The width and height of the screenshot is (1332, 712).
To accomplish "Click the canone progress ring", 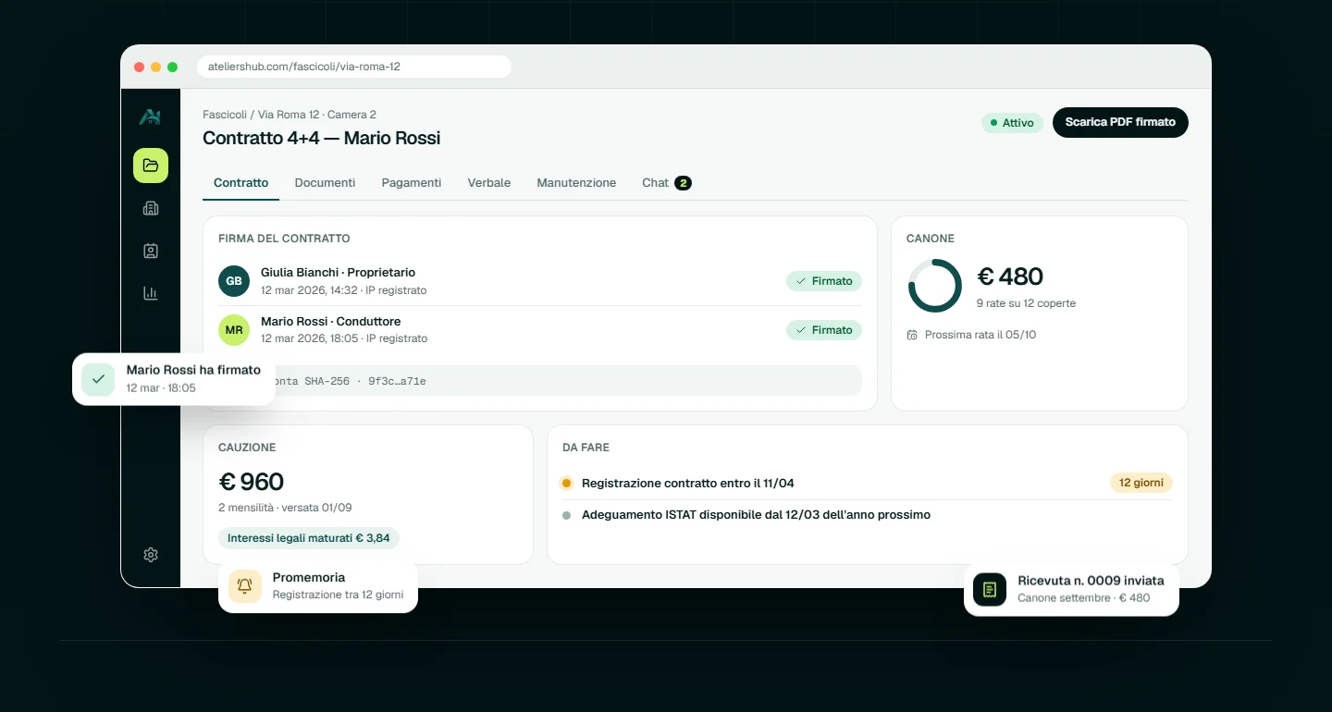I will coord(935,286).
